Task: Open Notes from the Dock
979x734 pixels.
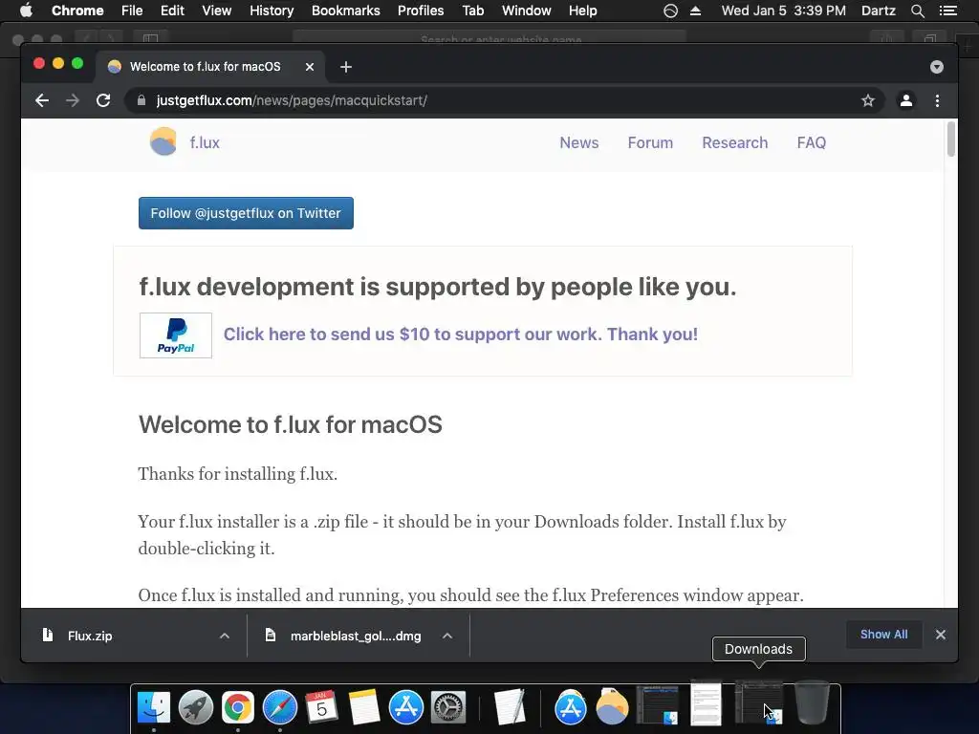Action: [364, 707]
